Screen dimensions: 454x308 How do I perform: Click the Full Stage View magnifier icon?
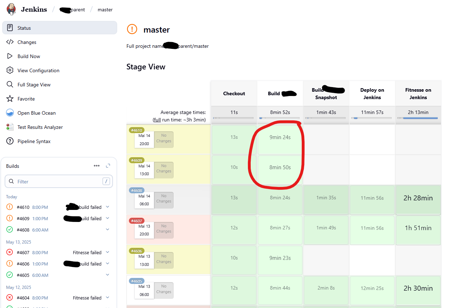click(x=10, y=85)
